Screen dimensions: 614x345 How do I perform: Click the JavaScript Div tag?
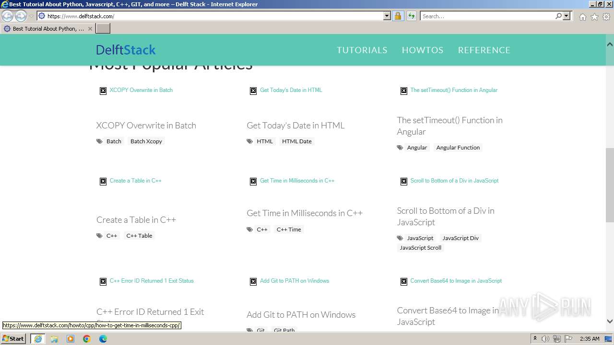(460, 238)
